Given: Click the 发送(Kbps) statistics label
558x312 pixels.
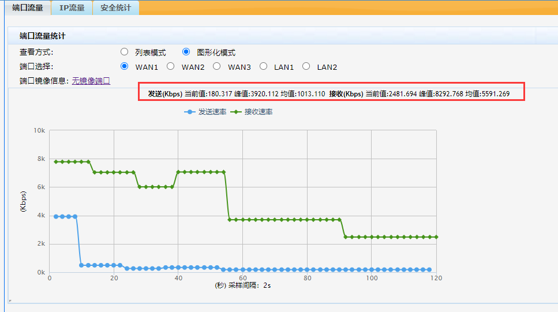Looking at the screenshot, I should [x=165, y=94].
